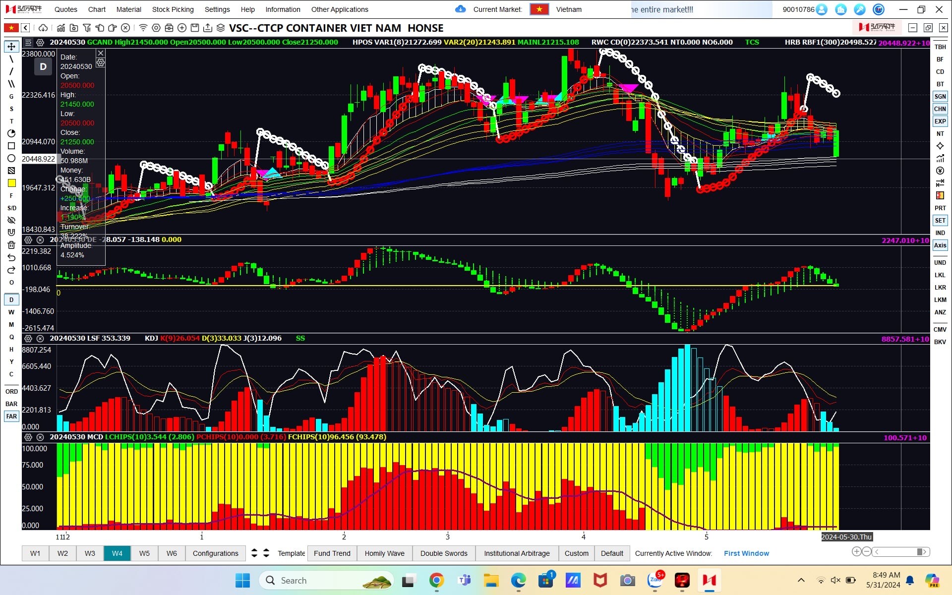This screenshot has width=952, height=595.
Task: Switch to the M monthly period
Action: tap(11, 324)
